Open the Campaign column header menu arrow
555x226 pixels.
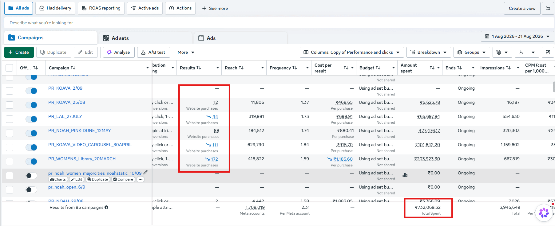148,68
